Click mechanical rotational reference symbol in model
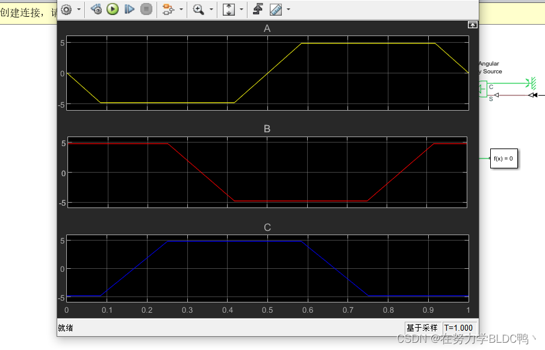 click(x=532, y=84)
